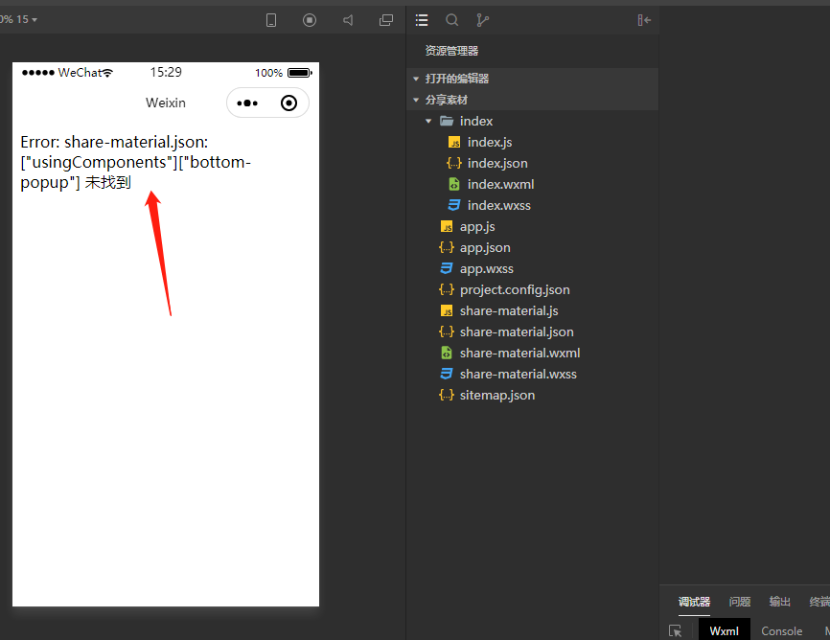Image resolution: width=830 pixels, height=640 pixels.
Task: Select the Console devtools tab
Action: [x=781, y=630]
